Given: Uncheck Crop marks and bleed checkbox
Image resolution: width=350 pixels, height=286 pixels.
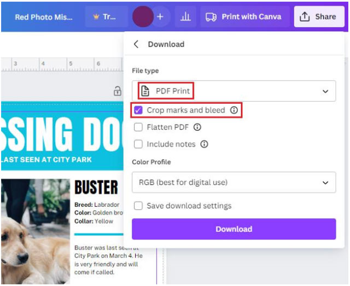Looking at the screenshot, I should point(138,110).
